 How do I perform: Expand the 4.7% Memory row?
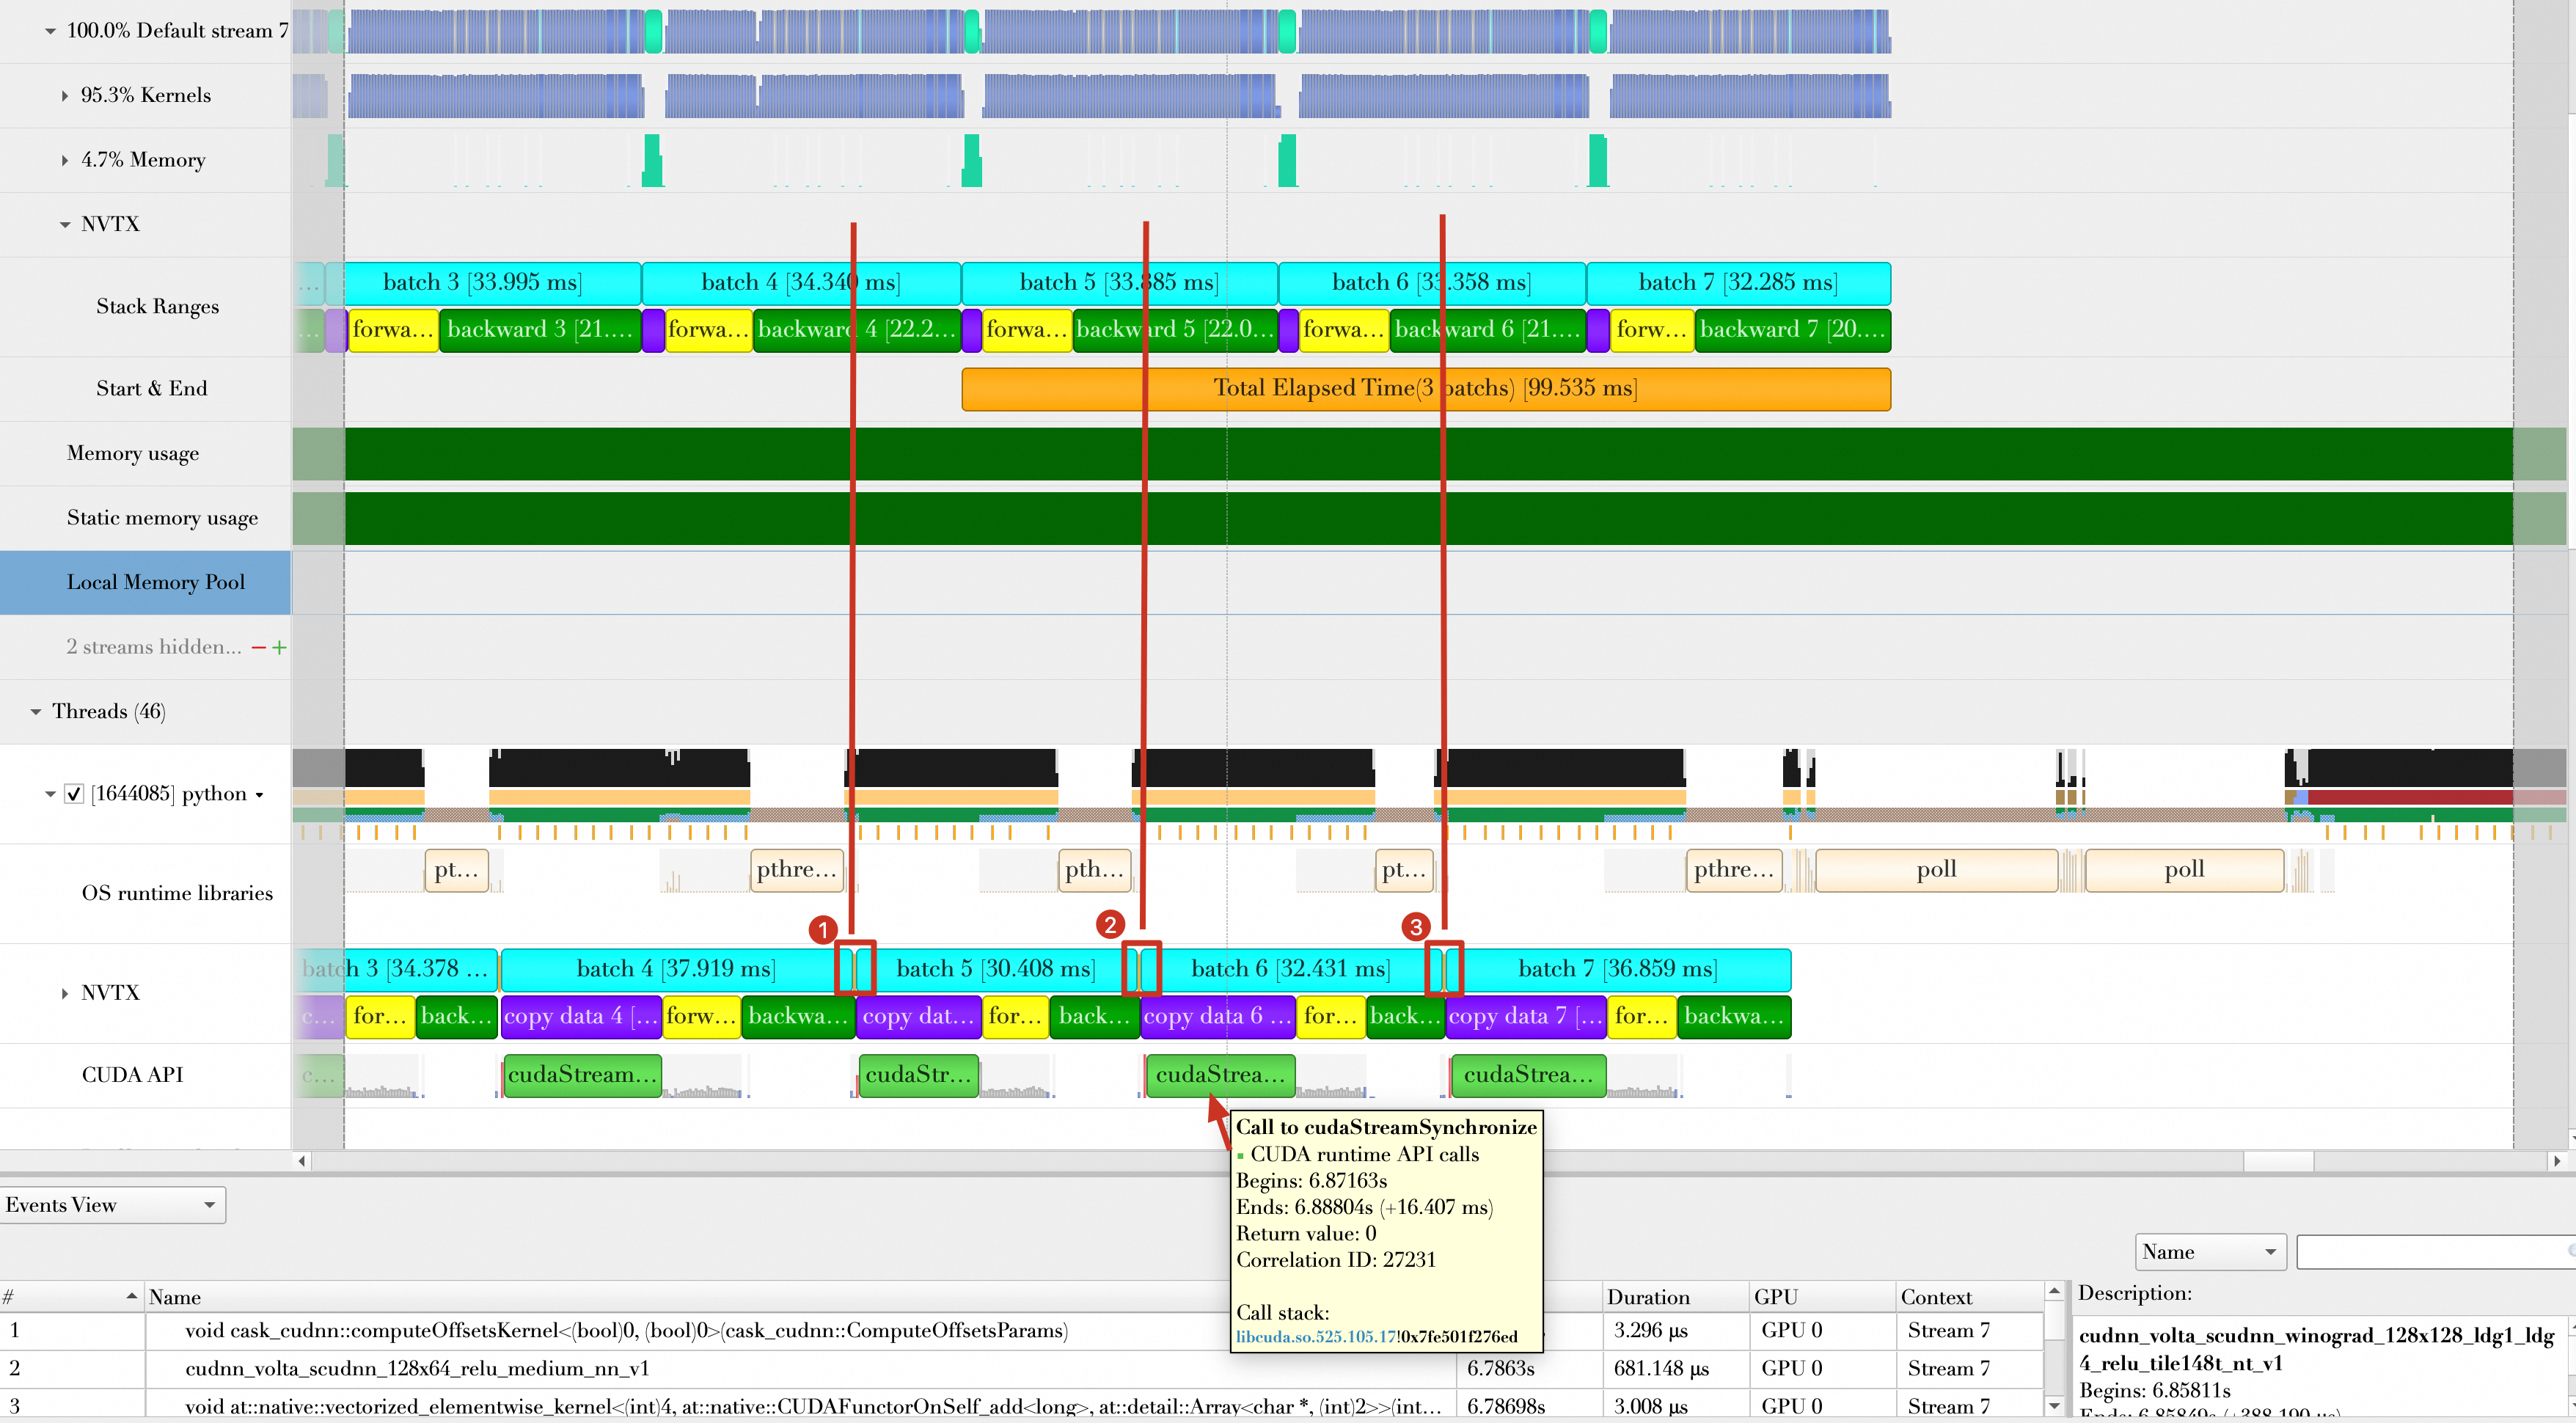(x=65, y=160)
